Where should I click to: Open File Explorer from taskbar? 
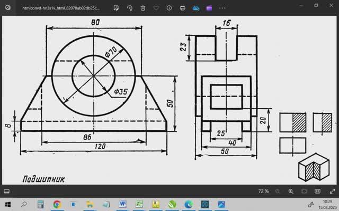point(90,204)
